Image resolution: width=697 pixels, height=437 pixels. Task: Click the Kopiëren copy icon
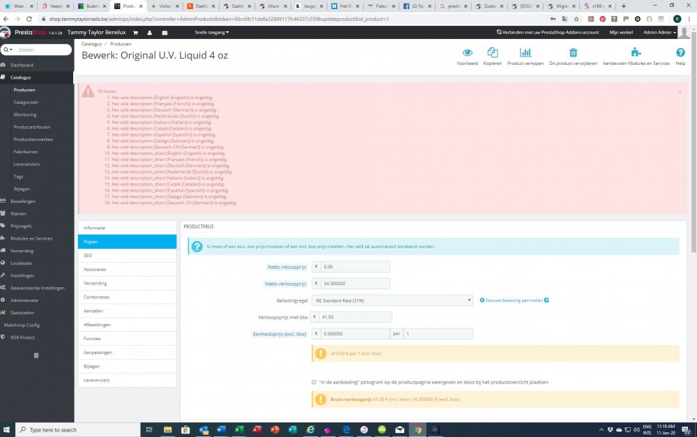pos(493,52)
